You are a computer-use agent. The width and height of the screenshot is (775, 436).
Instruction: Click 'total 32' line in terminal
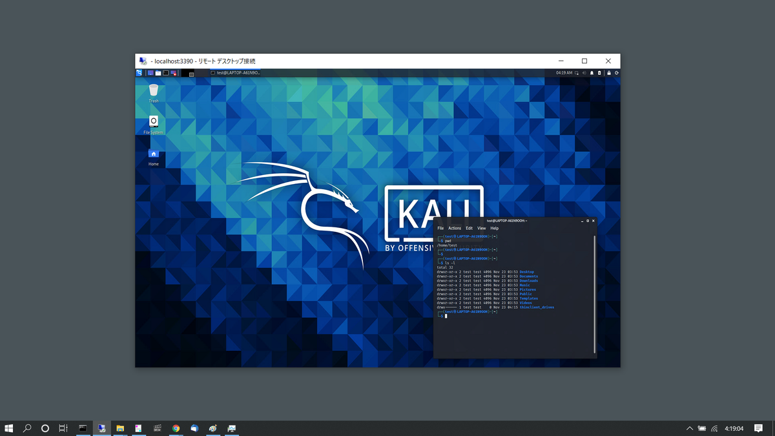click(x=445, y=267)
